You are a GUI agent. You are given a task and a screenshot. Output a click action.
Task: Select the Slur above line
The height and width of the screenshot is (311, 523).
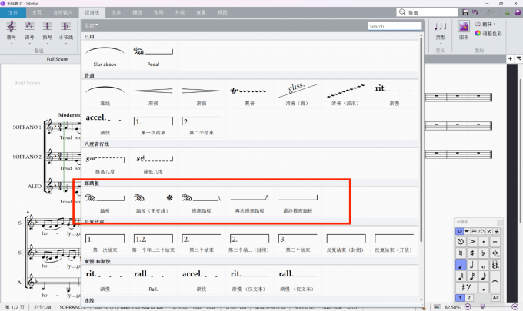105,55
